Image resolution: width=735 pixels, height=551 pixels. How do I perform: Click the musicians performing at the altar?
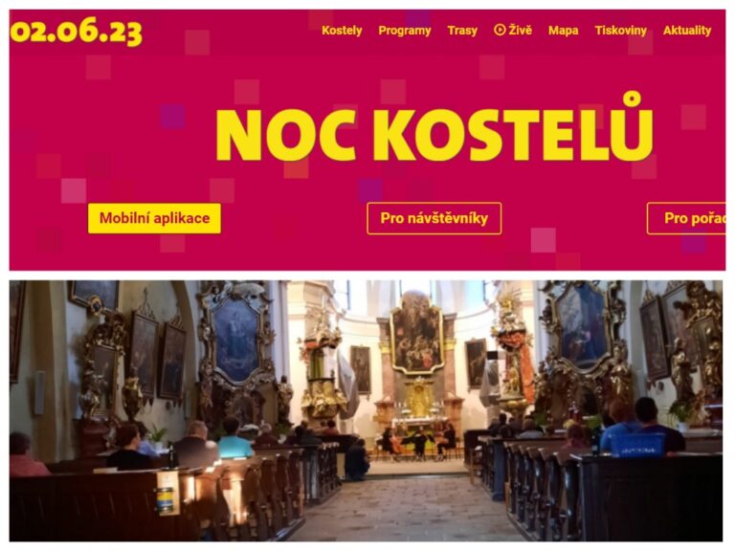coord(418,441)
